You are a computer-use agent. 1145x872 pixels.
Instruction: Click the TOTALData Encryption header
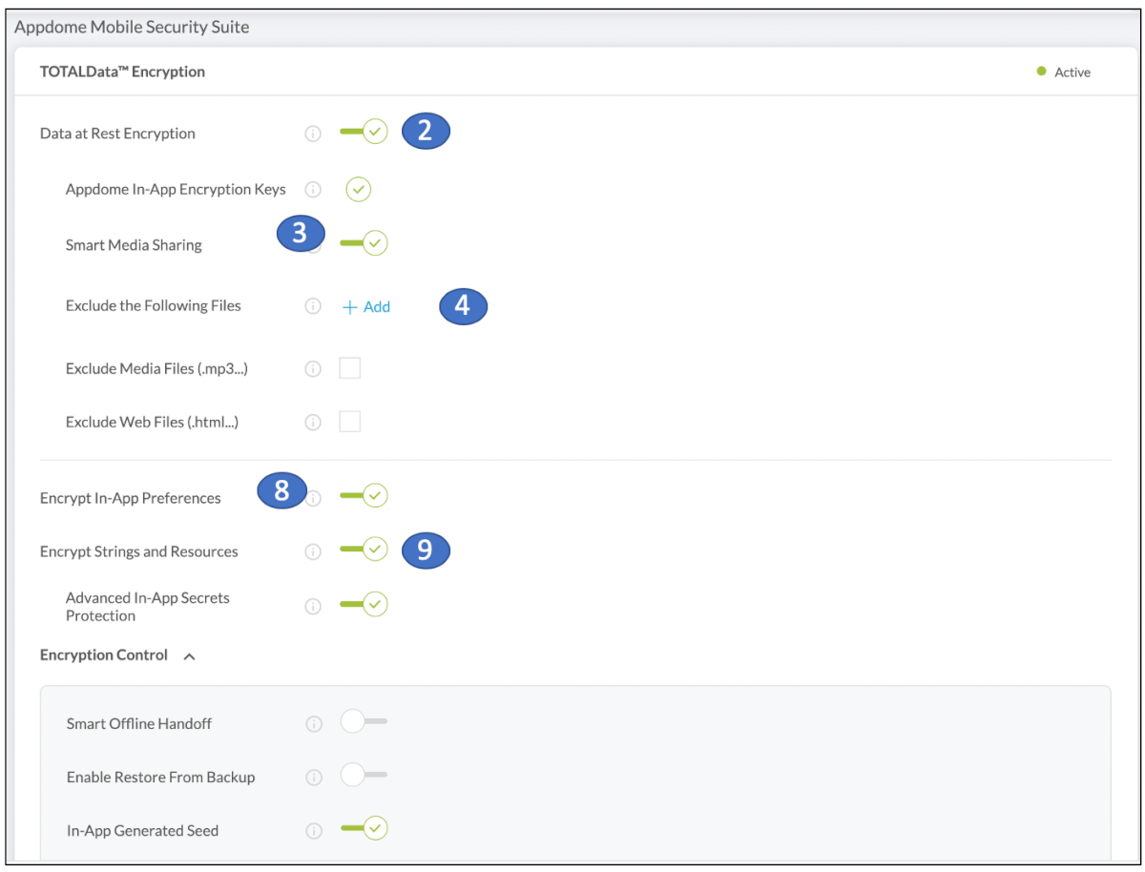(122, 72)
